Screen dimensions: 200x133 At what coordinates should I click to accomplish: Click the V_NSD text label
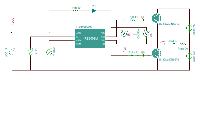tap(54, 52)
